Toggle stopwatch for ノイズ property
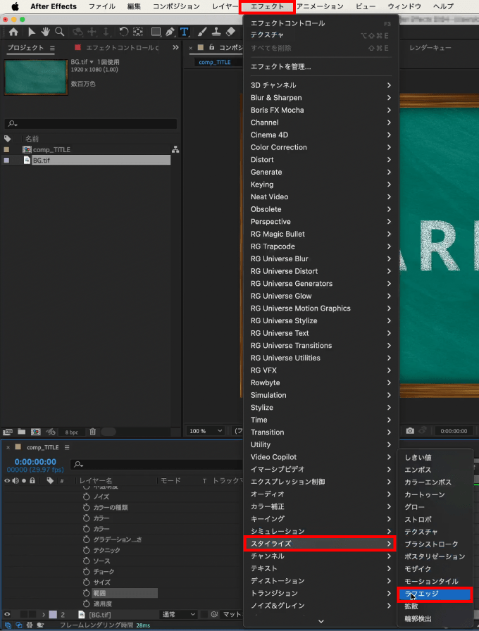Screen dimensions: 479x631 86,496
